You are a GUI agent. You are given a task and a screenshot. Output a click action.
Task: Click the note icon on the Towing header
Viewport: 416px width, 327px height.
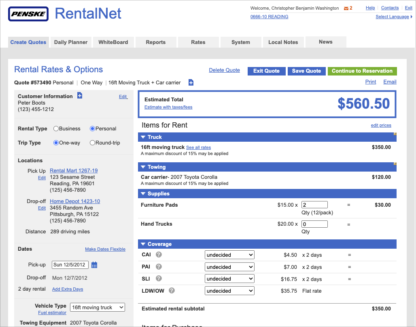[395, 164]
